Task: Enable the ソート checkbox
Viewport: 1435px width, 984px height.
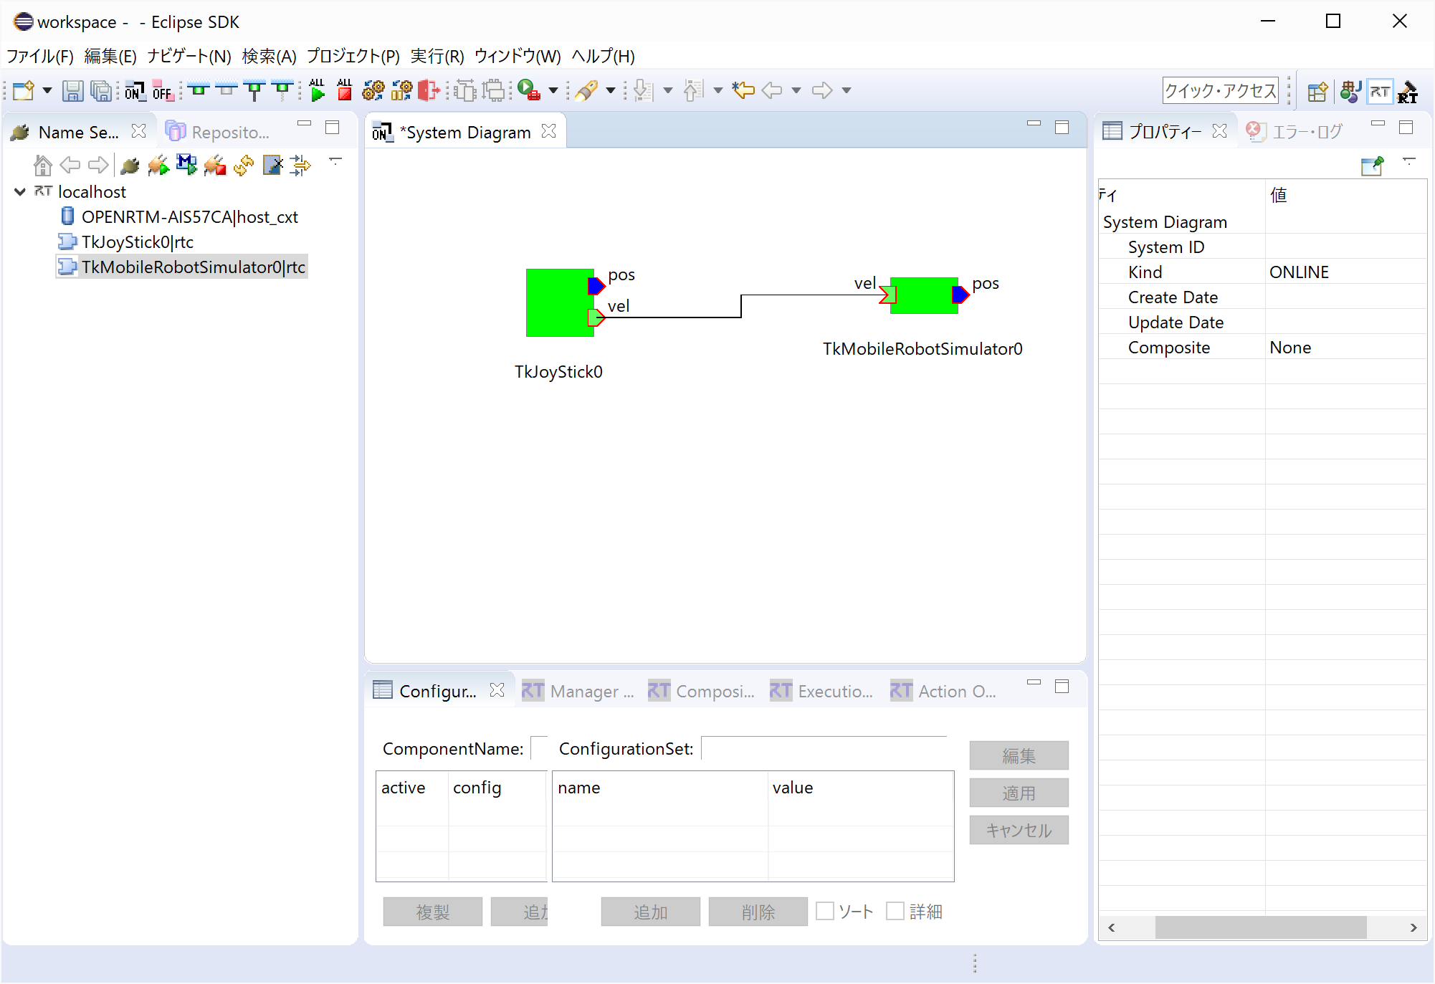Action: pos(825,911)
